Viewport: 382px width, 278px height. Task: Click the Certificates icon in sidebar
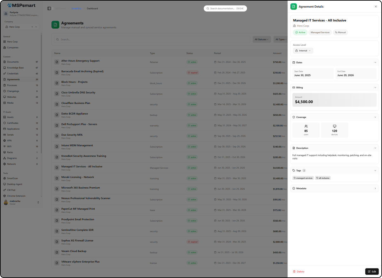4,123
